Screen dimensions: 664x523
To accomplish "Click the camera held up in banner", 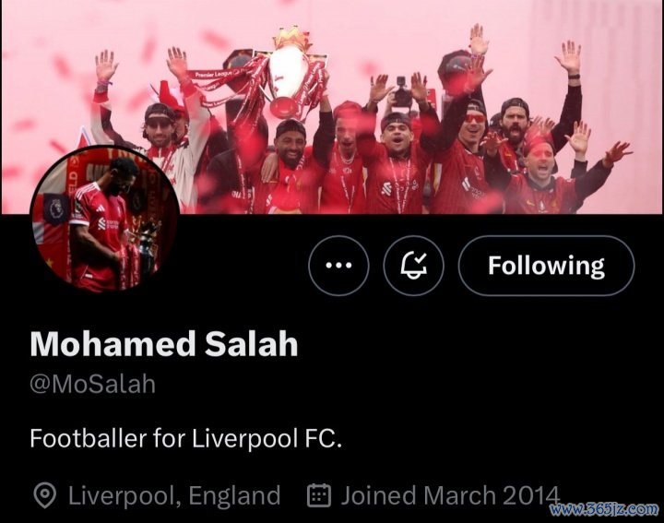I will tap(402, 92).
